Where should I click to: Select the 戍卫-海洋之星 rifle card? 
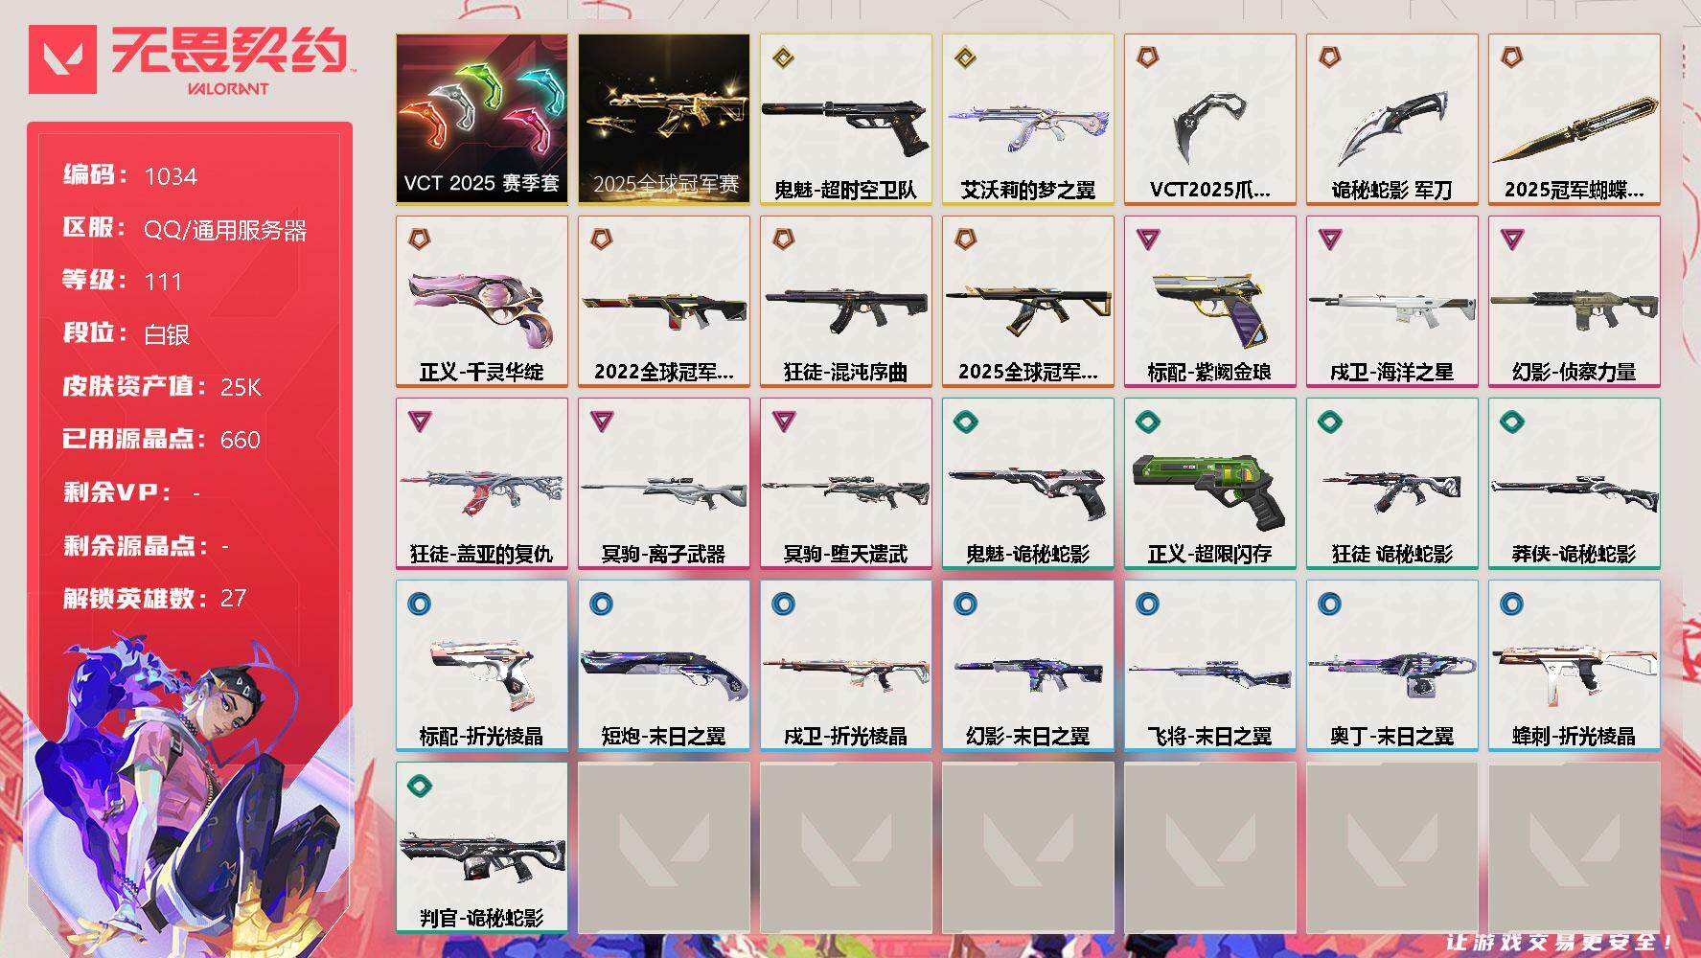point(1391,301)
